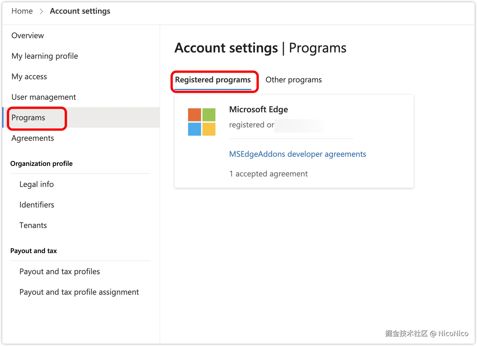Click the breadcrumb chevron separator
Image resolution: width=477 pixels, height=346 pixels.
point(41,11)
